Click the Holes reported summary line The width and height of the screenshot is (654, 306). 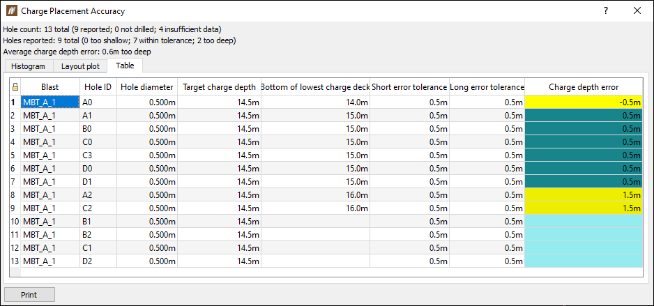point(120,40)
